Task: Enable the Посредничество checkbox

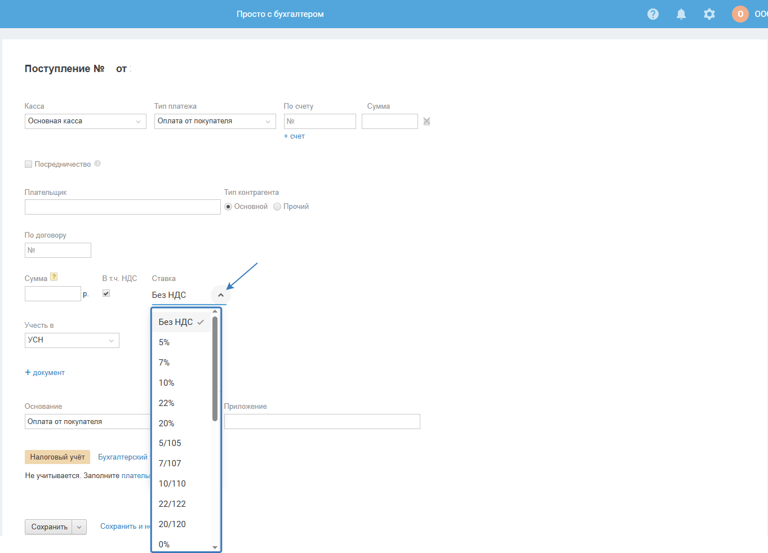Action: (x=28, y=164)
